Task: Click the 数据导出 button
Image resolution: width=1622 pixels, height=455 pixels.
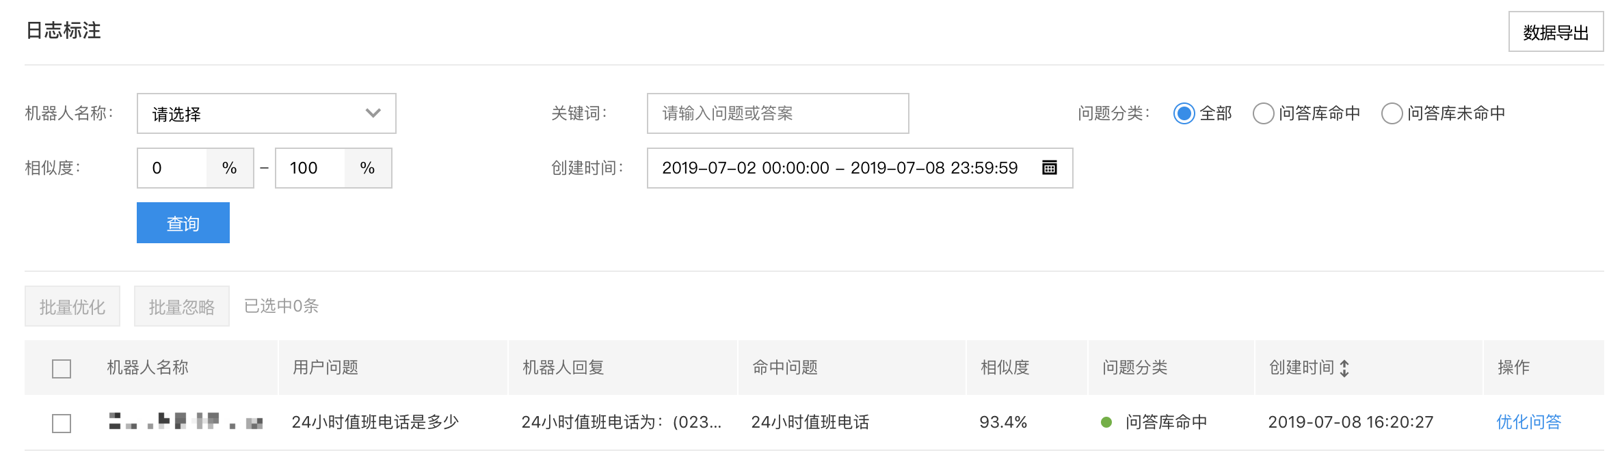Action: (x=1556, y=32)
